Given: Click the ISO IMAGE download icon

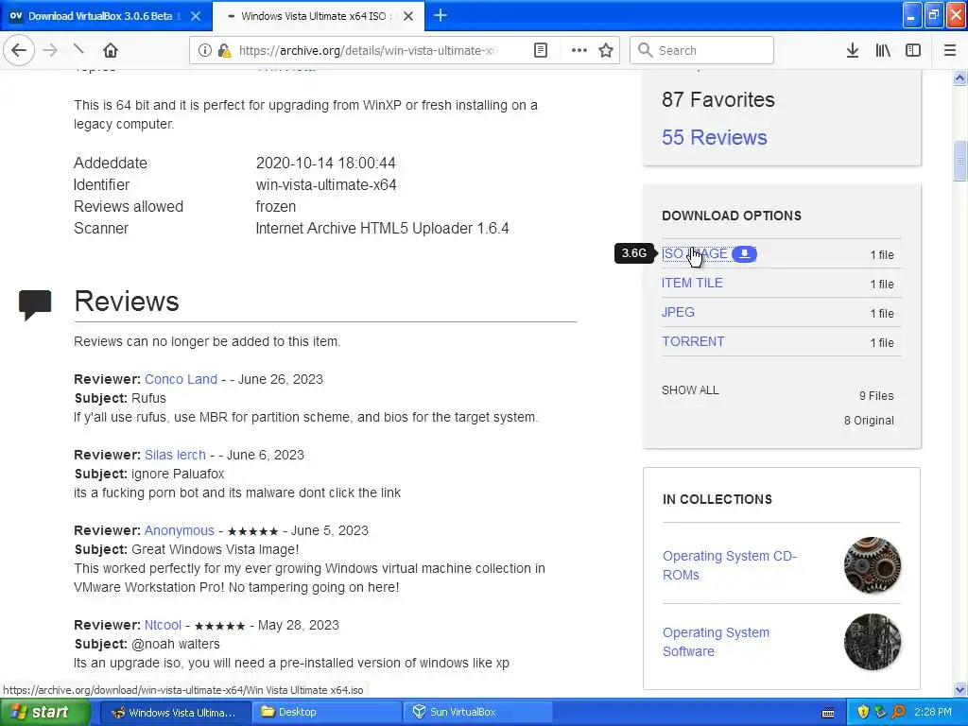Looking at the screenshot, I should tap(745, 253).
